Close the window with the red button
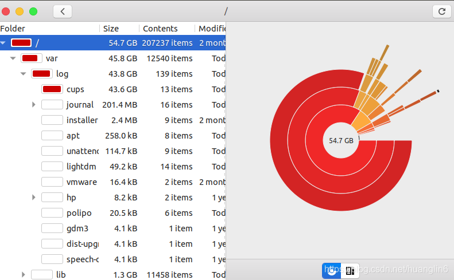454x280 pixels. pos(6,11)
